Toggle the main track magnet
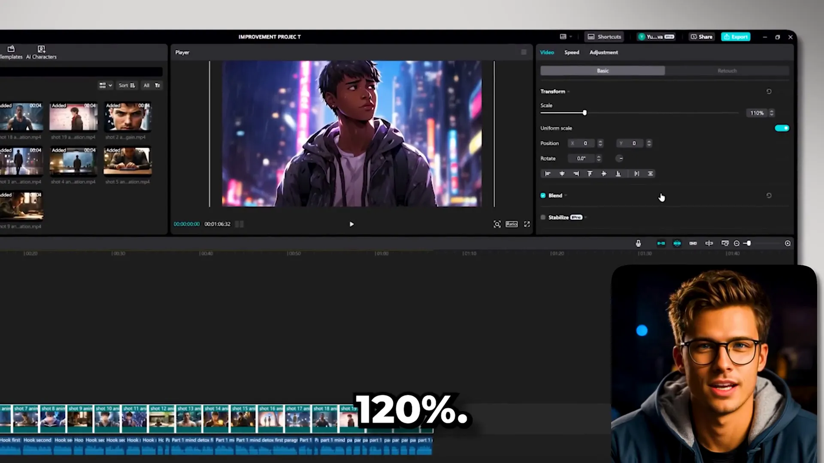The height and width of the screenshot is (463, 824). click(661, 244)
